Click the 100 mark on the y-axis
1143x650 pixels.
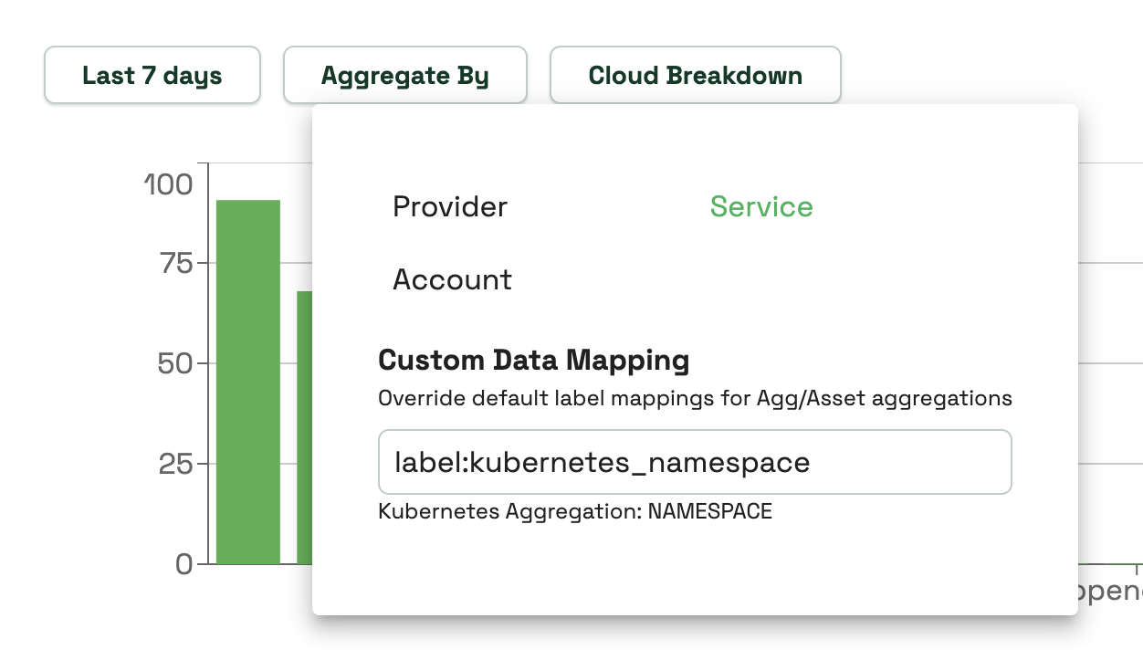pos(169,183)
